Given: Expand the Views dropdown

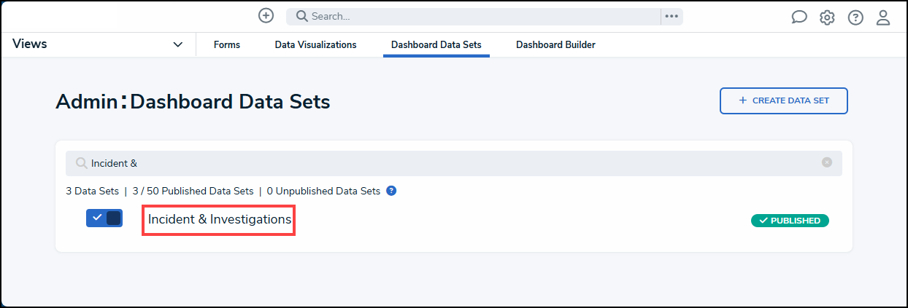Looking at the screenshot, I should [178, 44].
